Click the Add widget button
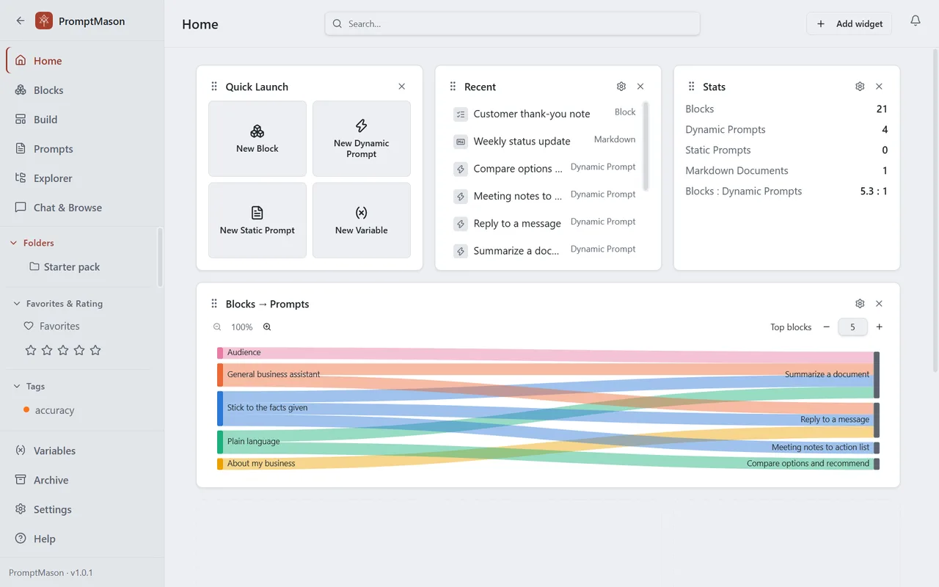 [x=850, y=23]
